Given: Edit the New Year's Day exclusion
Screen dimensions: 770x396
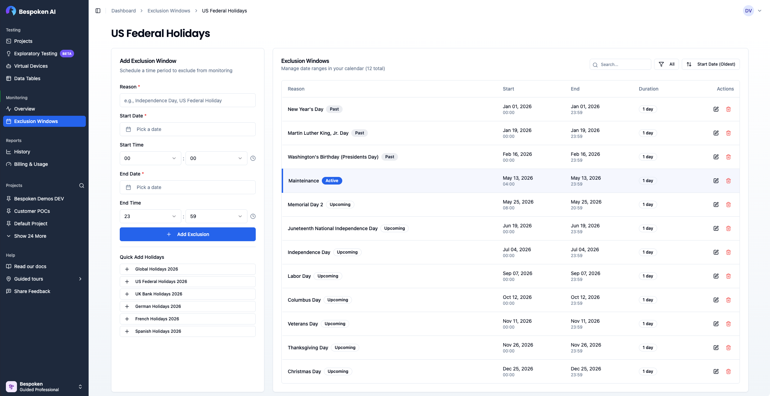Looking at the screenshot, I should pyautogui.click(x=716, y=109).
